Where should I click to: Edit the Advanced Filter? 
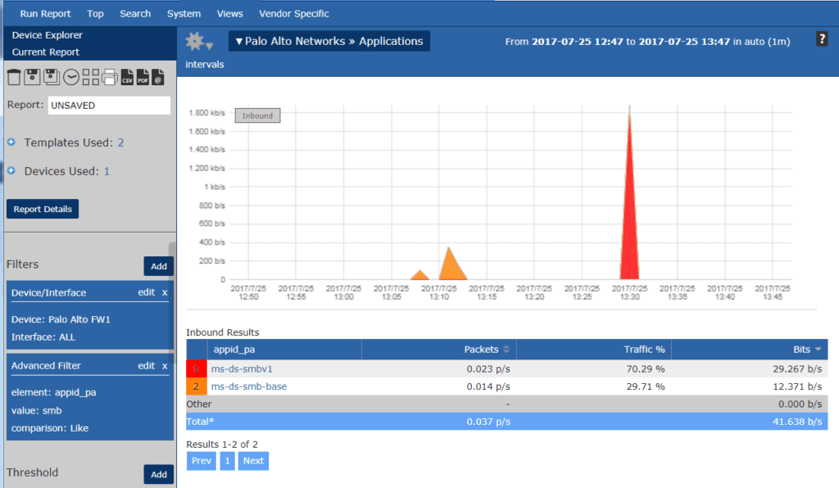[x=146, y=366]
